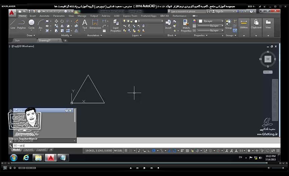This screenshot has height=176, width=289.
Task: Click the Array tool icon
Action: click(68, 31)
